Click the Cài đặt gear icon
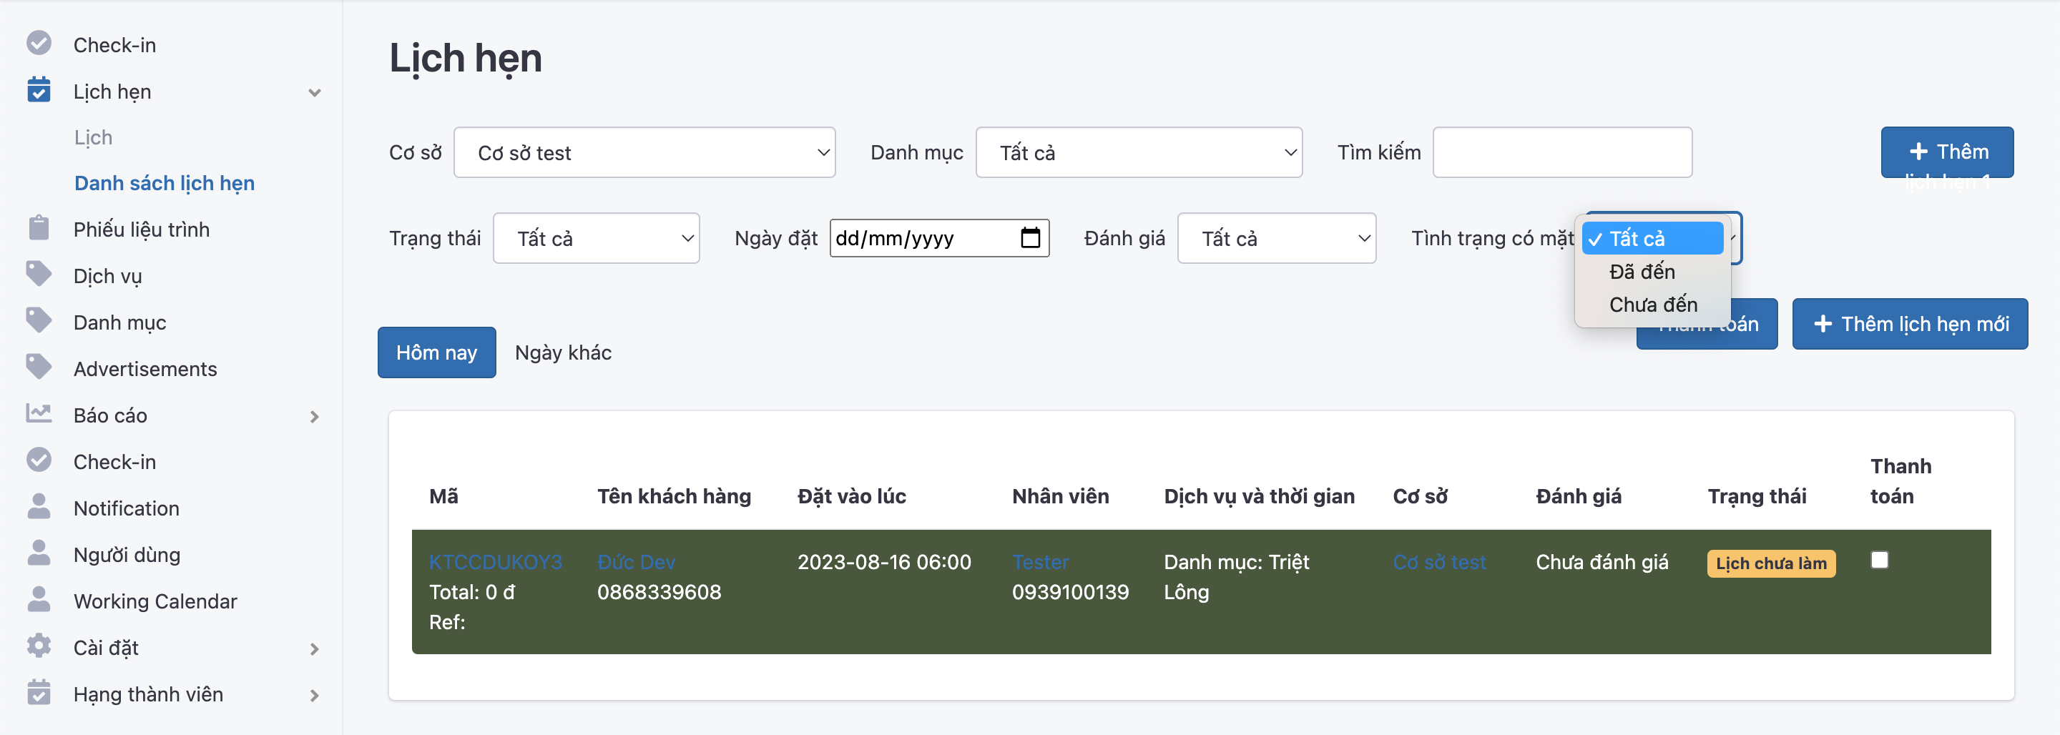The width and height of the screenshot is (2060, 735). (39, 646)
